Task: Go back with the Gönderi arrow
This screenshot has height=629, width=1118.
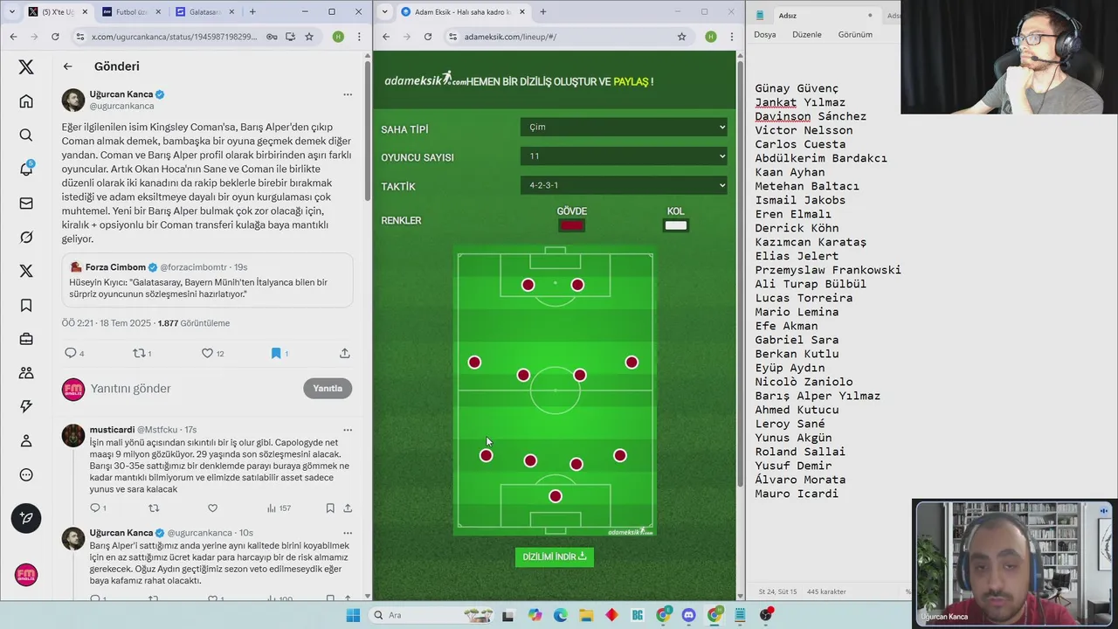Action: point(67,66)
